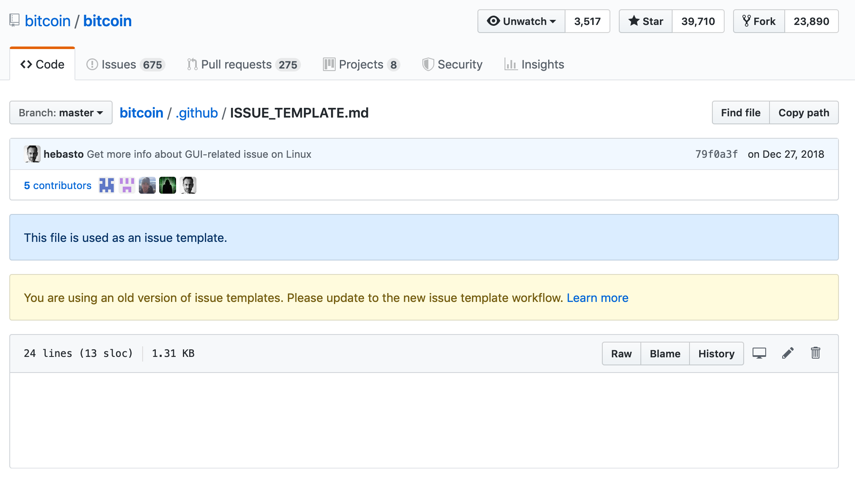
Task: View the Raw file
Action: (x=621, y=354)
